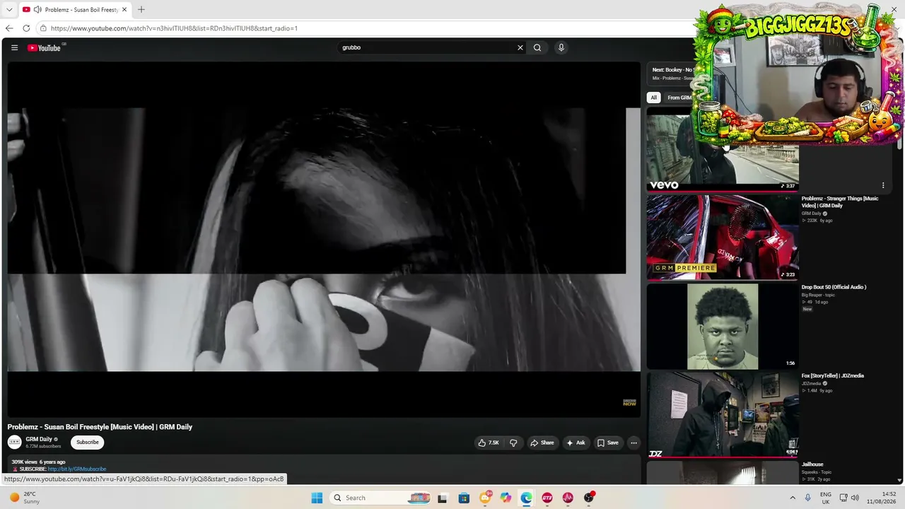Image resolution: width=905 pixels, height=509 pixels.
Task: Like the Susan Boil Freestyle video
Action: click(x=489, y=443)
